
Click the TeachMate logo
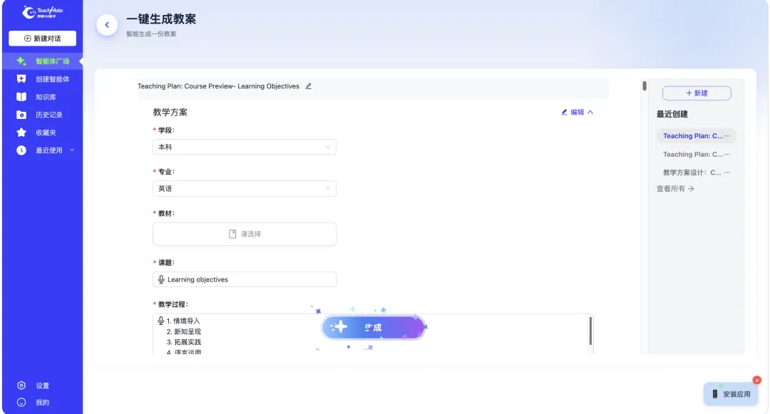[x=42, y=12]
